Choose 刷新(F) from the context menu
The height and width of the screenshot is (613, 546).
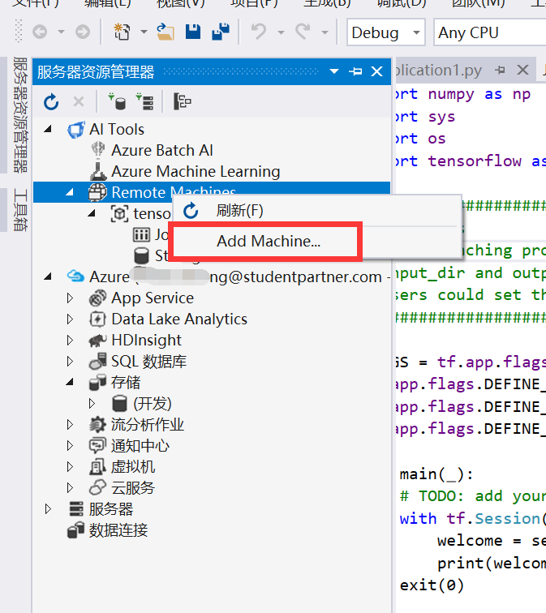pyautogui.click(x=316, y=210)
